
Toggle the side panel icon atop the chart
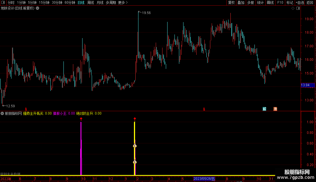click(298, 8)
